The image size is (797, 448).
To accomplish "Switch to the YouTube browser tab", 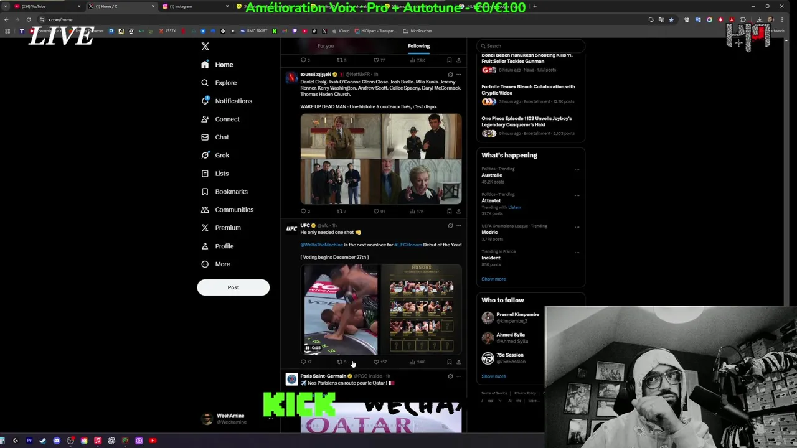I will pyautogui.click(x=48, y=6).
